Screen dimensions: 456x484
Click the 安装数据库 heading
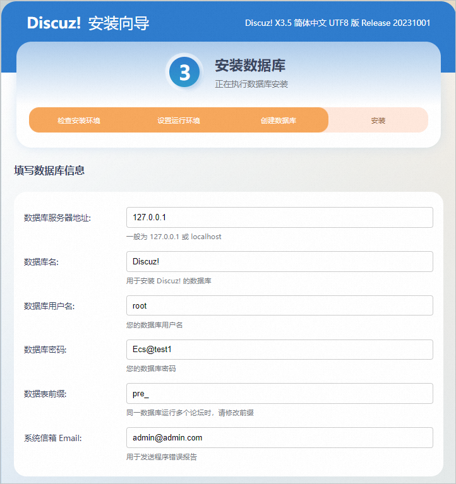251,66
